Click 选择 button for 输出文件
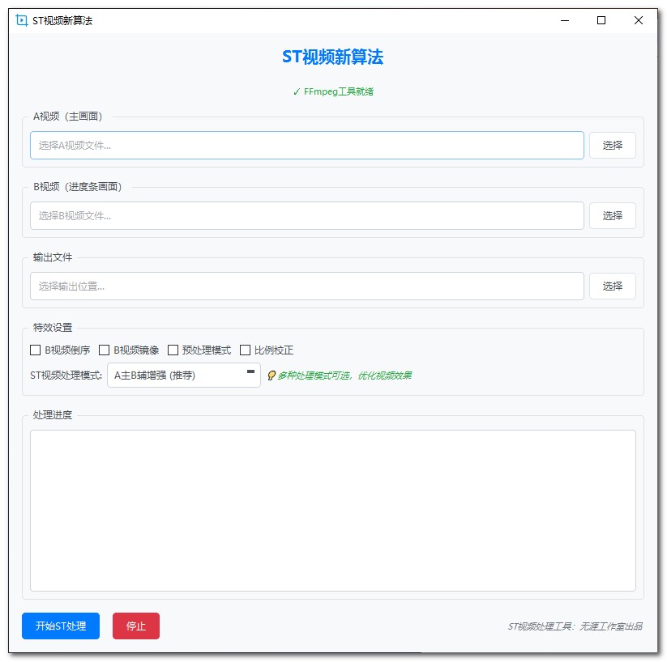 point(612,286)
